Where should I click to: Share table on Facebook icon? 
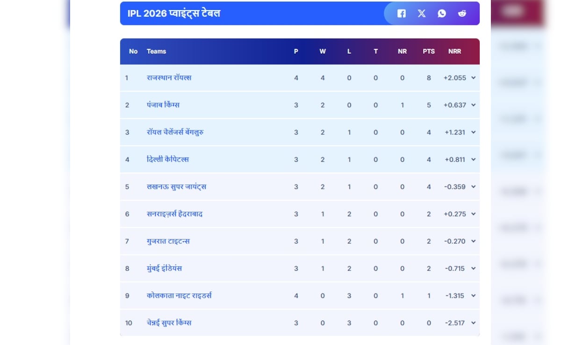point(402,14)
